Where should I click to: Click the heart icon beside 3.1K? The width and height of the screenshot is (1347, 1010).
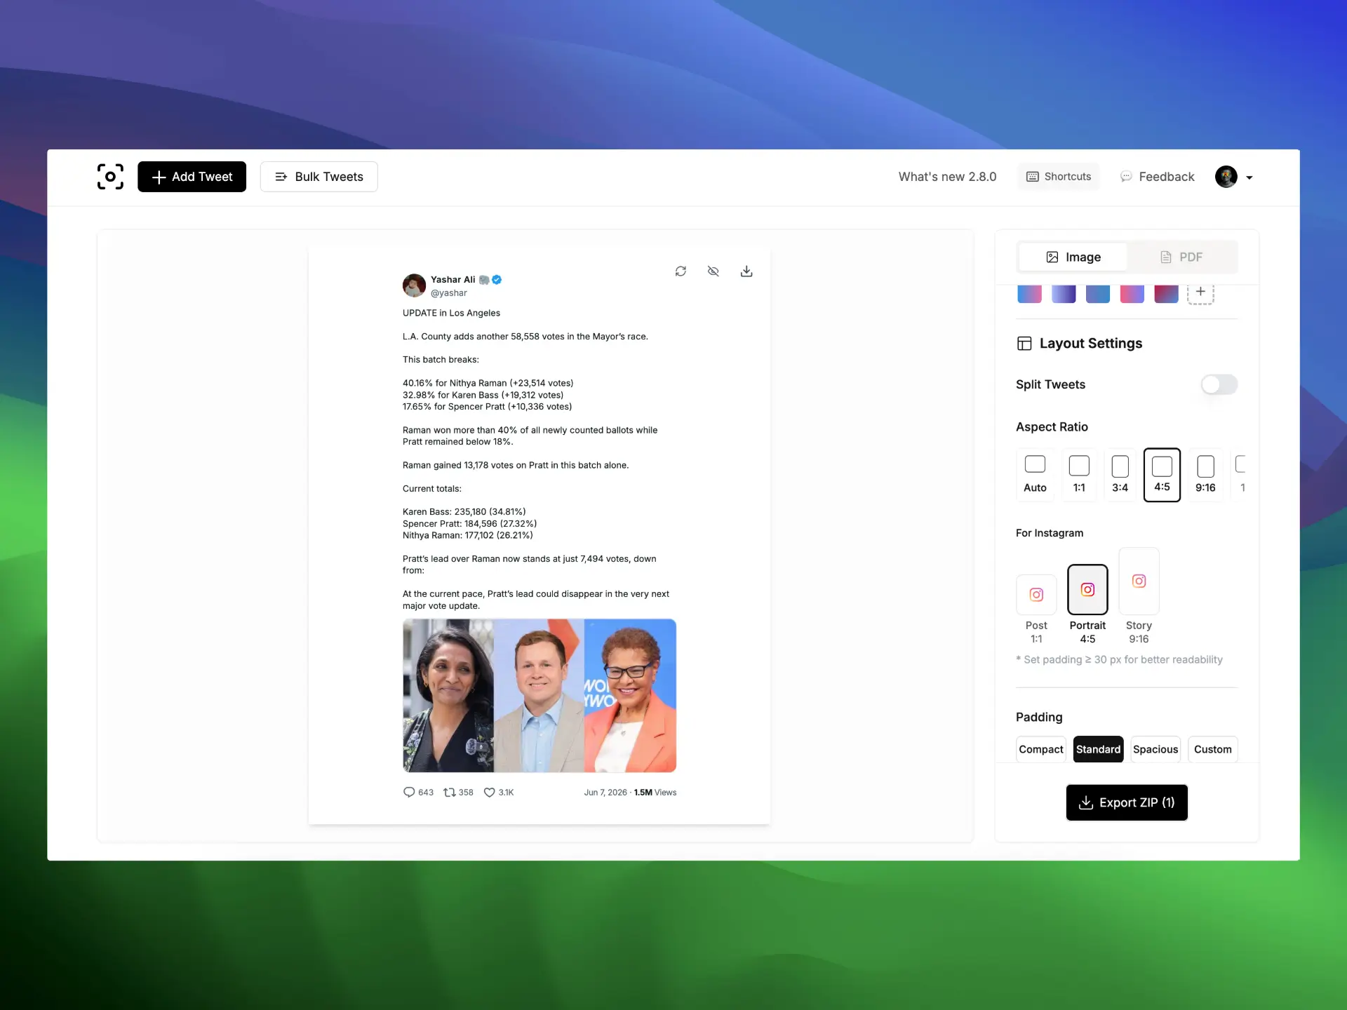click(490, 793)
